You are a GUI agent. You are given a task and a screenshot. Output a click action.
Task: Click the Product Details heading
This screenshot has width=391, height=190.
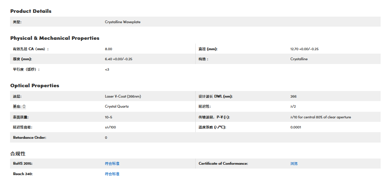pyautogui.click(x=31, y=11)
